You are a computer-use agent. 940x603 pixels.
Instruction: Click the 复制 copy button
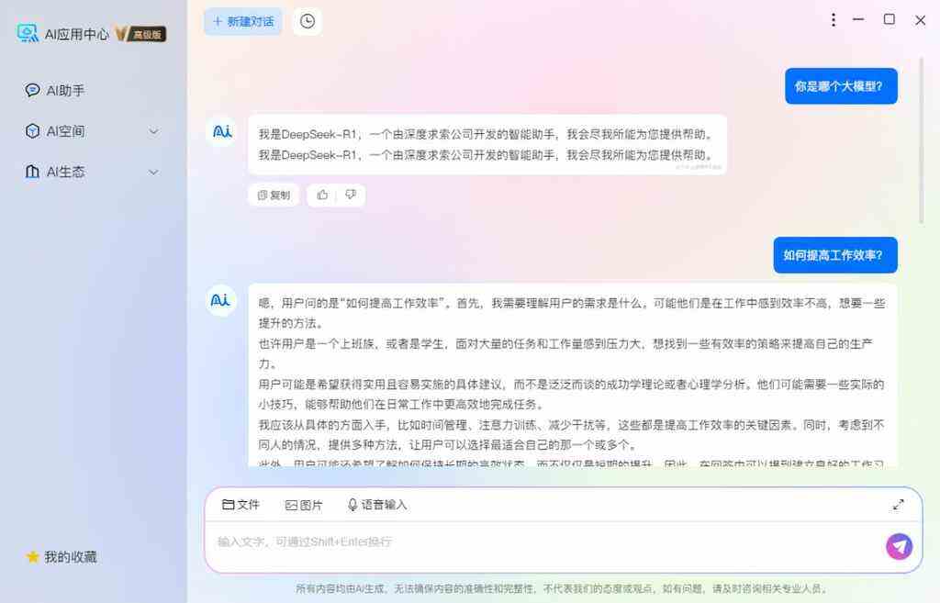pos(274,195)
